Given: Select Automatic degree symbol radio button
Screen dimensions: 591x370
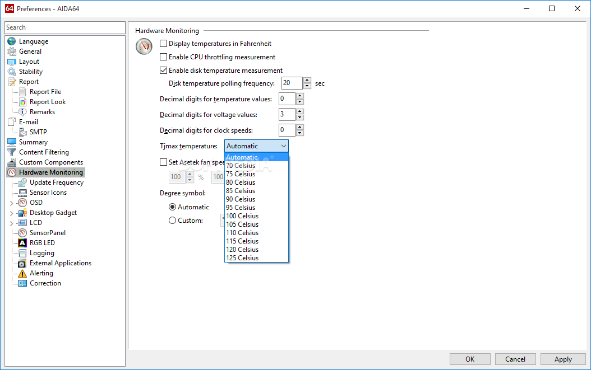Looking at the screenshot, I should click(172, 207).
